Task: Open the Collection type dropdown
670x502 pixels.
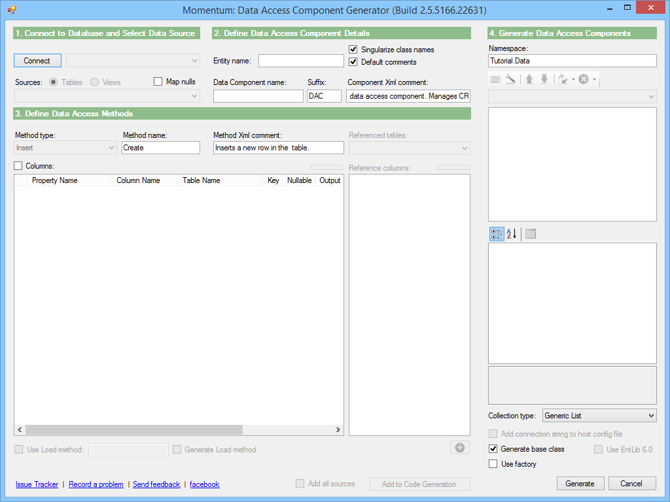Action: click(599, 415)
